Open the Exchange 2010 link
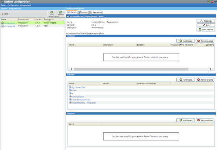 click(78, 97)
